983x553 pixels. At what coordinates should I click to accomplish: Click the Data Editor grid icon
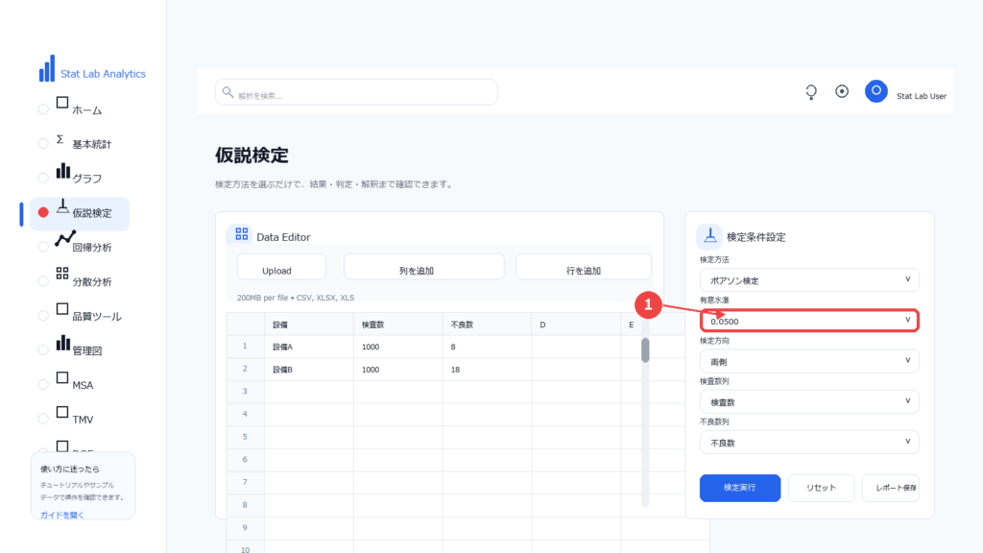coord(241,234)
